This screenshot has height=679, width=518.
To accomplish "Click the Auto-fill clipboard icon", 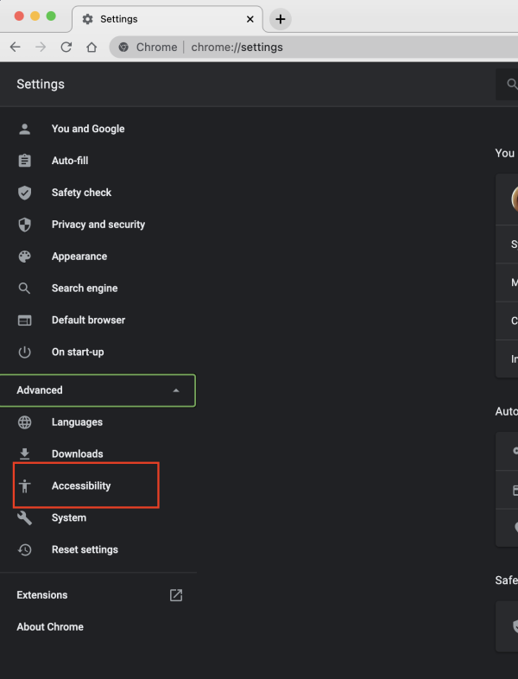I will point(25,161).
